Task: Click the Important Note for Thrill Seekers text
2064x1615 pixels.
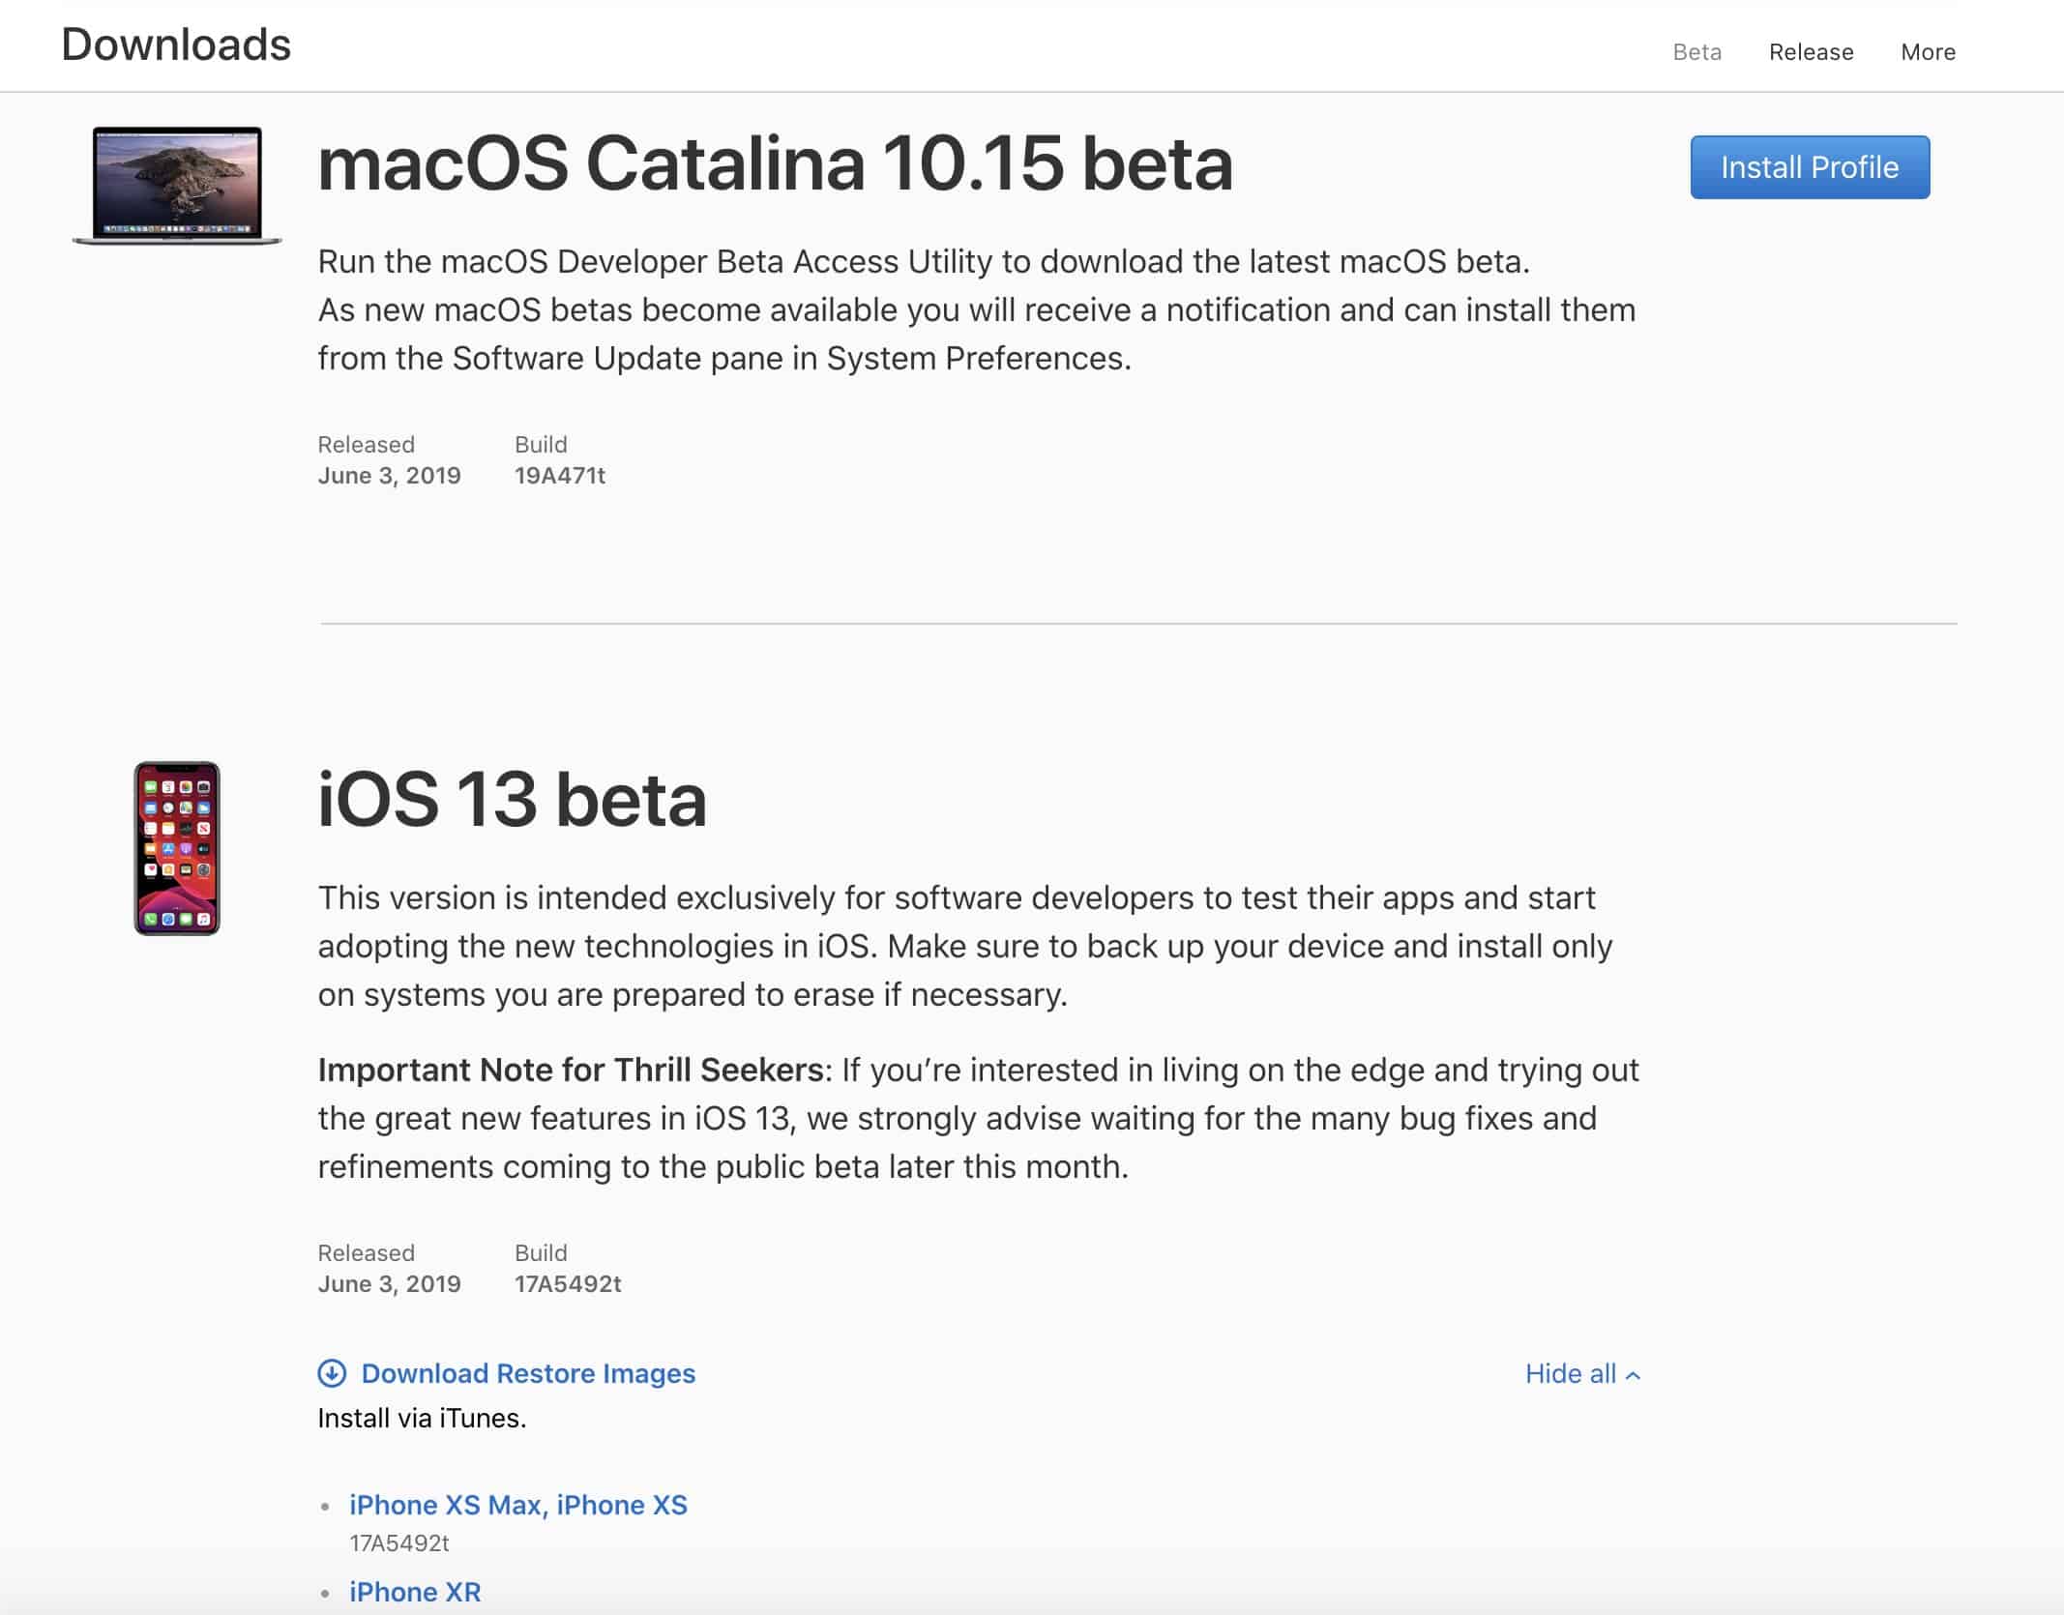Action: 571,1070
